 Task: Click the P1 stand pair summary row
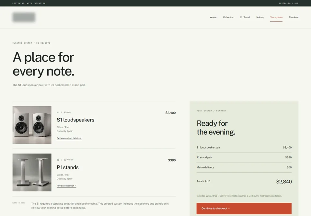point(244,157)
